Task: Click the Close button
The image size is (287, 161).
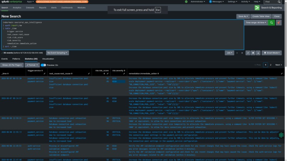Action: [277, 16]
